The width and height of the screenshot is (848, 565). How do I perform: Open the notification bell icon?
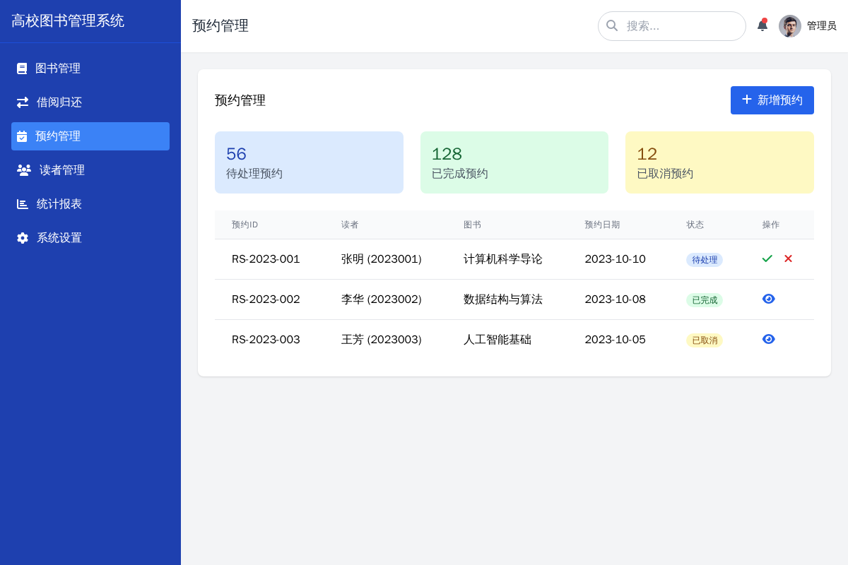pos(762,25)
